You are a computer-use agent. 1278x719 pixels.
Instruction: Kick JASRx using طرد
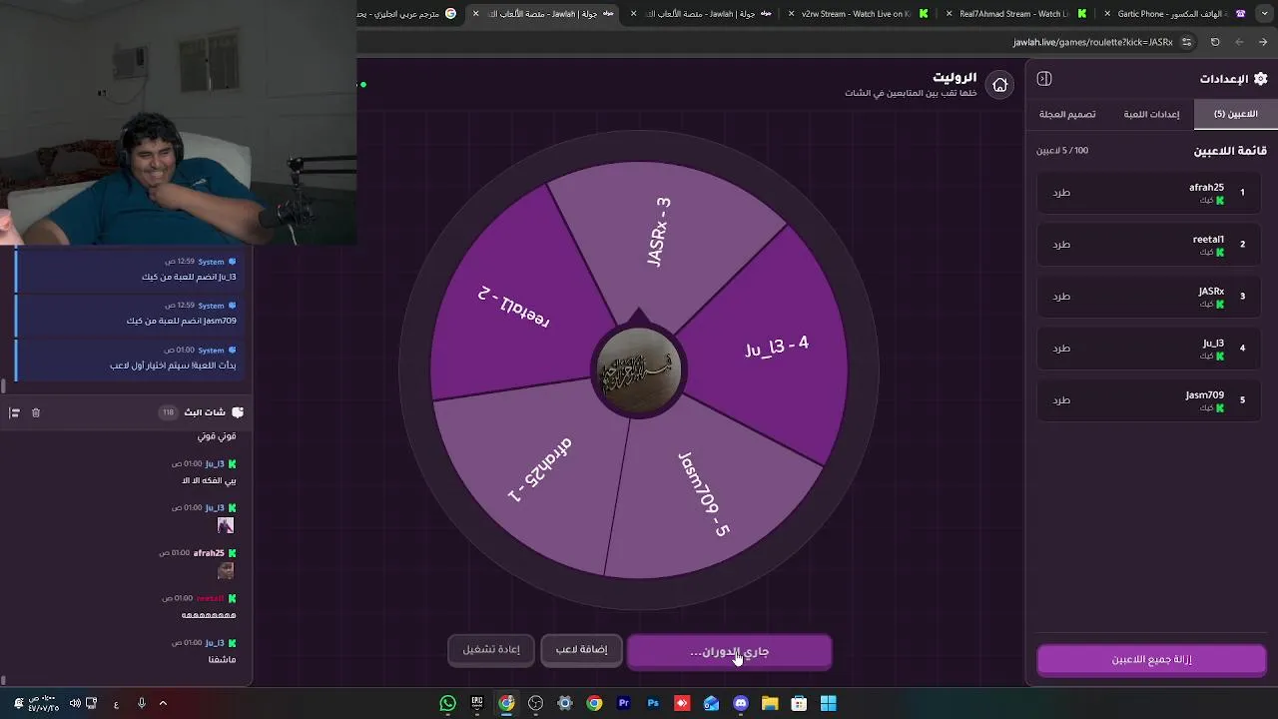1061,297
